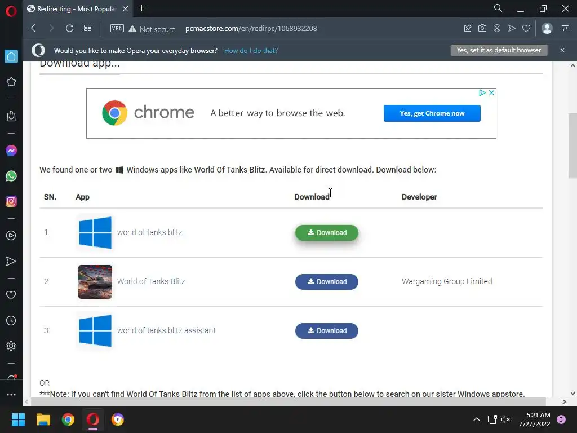Go back to the previous page
This screenshot has height=433, width=577.
click(x=33, y=28)
